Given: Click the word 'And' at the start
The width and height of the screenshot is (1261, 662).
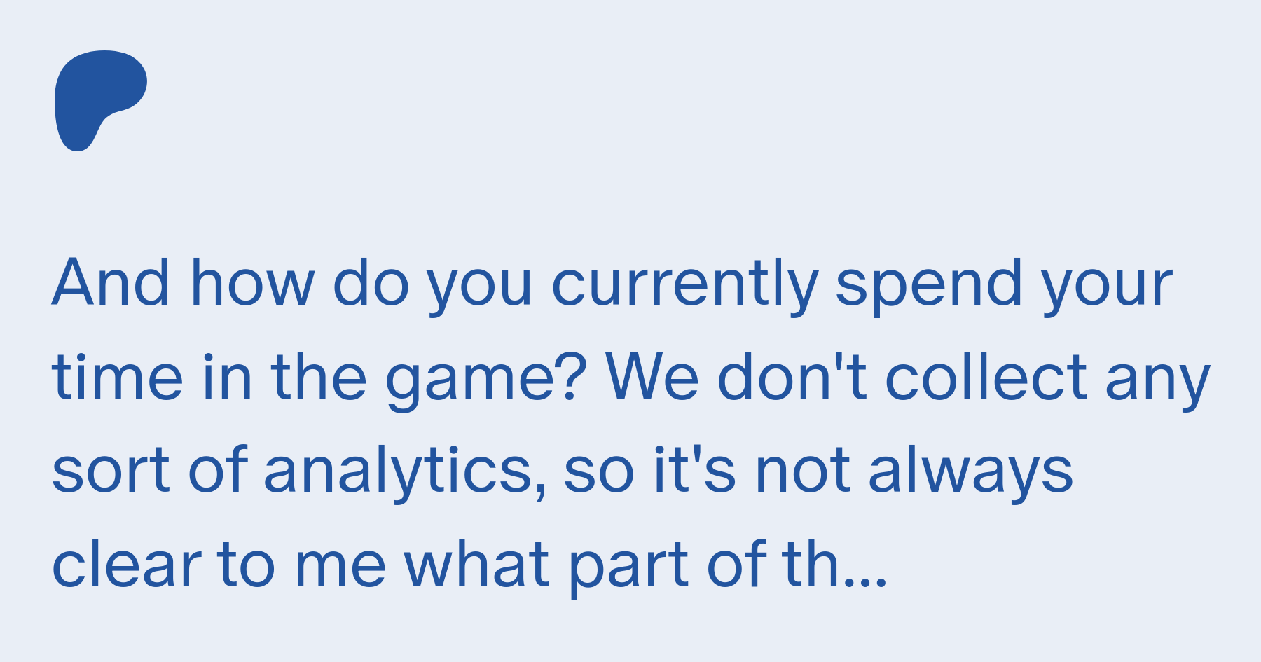Looking at the screenshot, I should (111, 282).
